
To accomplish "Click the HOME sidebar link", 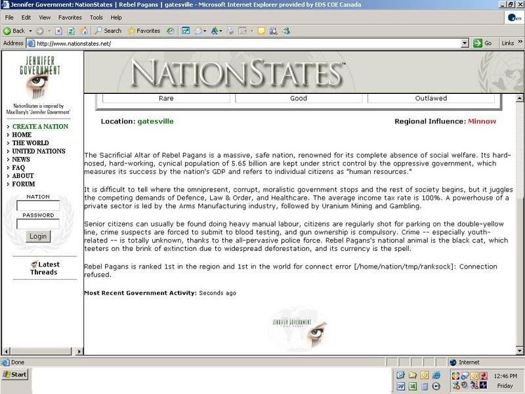I will [22, 135].
